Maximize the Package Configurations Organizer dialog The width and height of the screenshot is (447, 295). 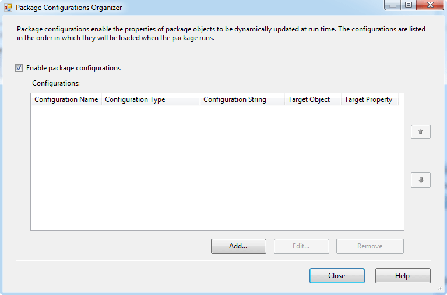point(409,5)
